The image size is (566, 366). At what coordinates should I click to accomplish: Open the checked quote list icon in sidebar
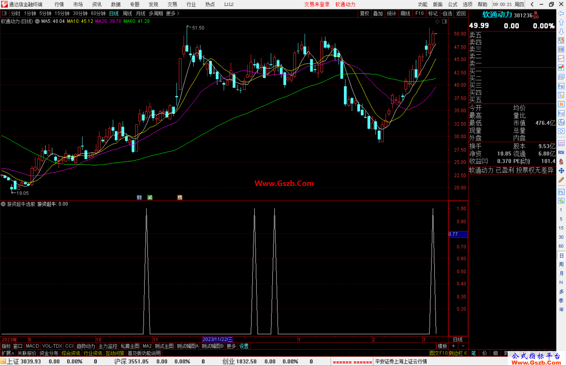pyautogui.click(x=561, y=40)
